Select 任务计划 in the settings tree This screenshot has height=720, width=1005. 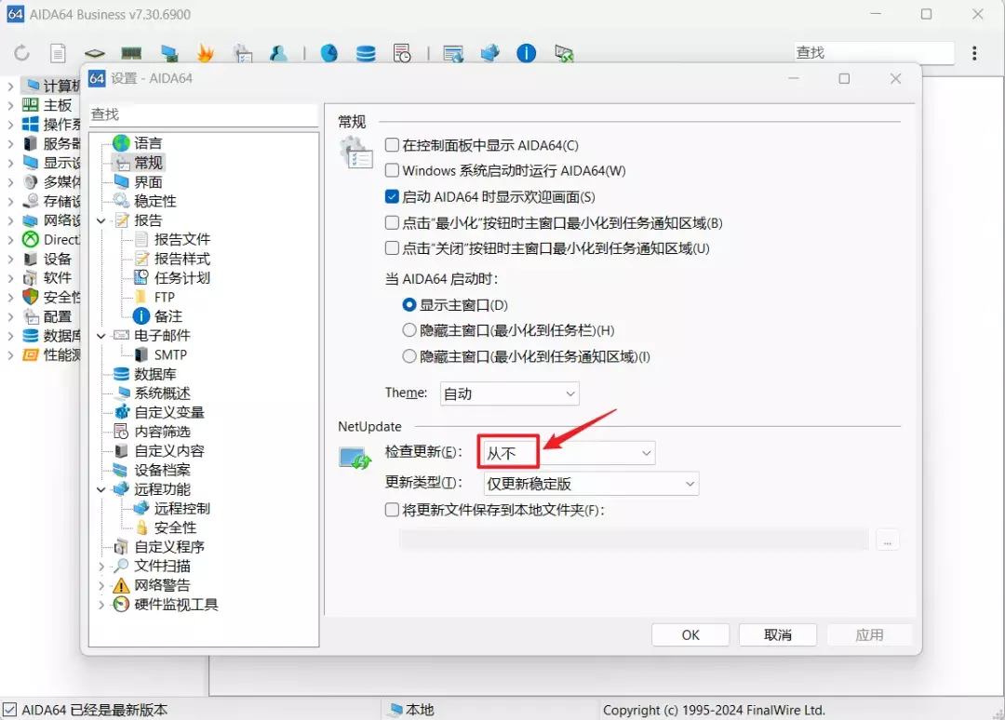(x=182, y=278)
